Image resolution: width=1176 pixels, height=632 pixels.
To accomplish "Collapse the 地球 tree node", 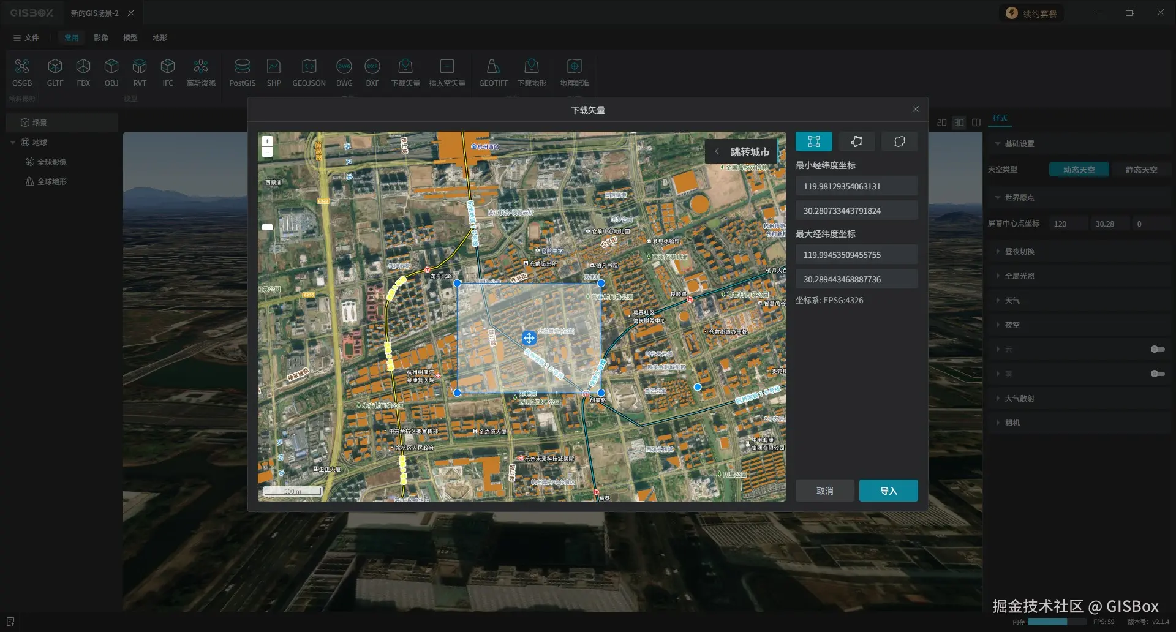I will (13, 142).
